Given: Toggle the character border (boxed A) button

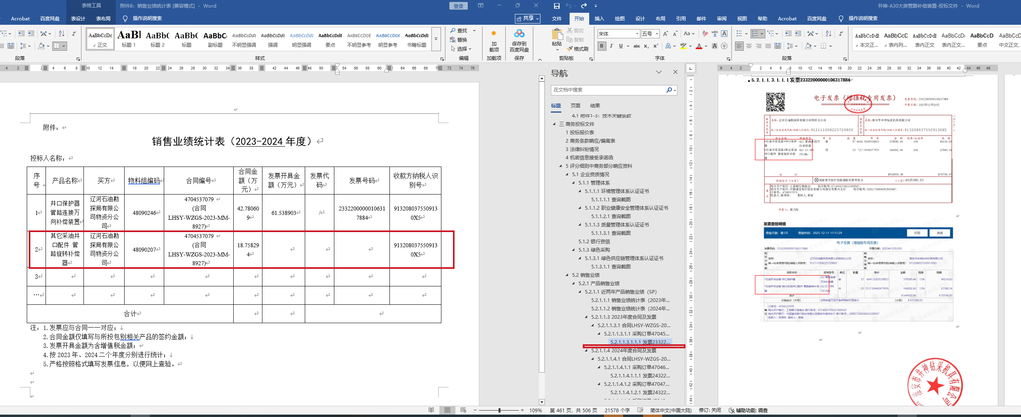Looking at the screenshot, I should click(x=724, y=34).
